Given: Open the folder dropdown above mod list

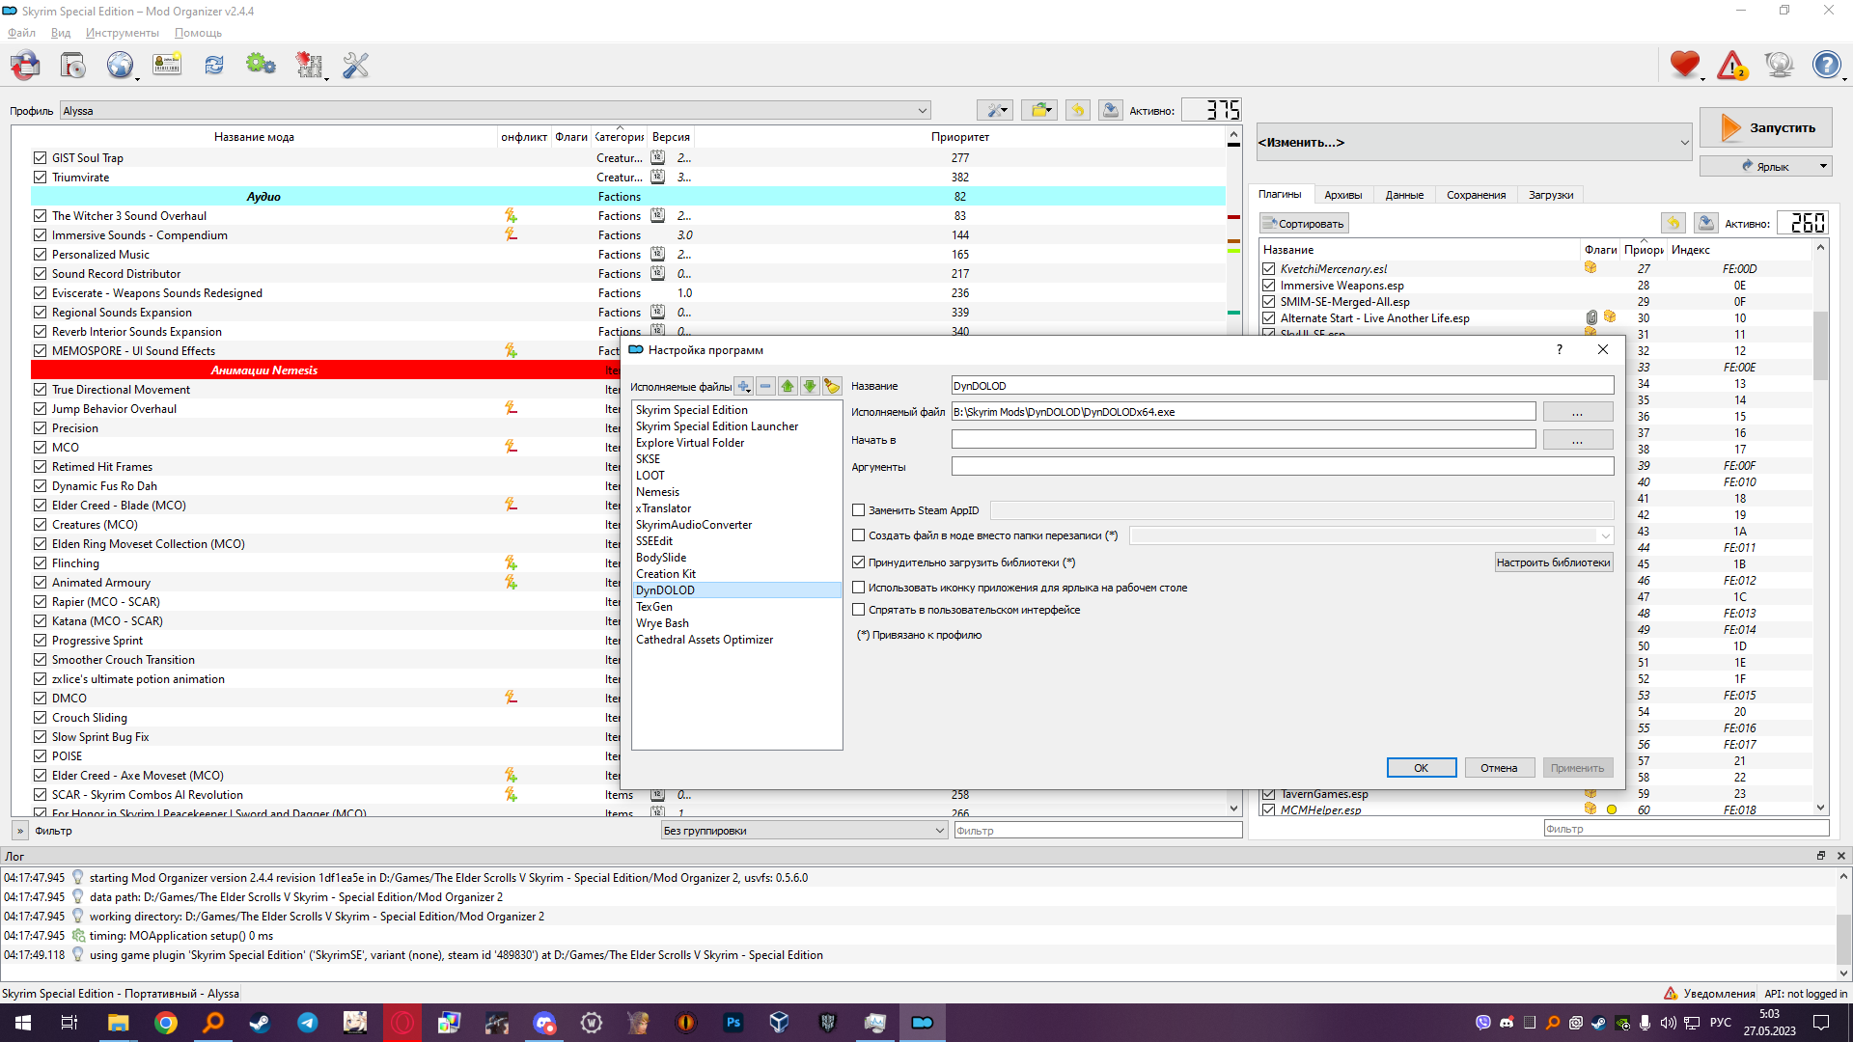Looking at the screenshot, I should pos(1039,110).
